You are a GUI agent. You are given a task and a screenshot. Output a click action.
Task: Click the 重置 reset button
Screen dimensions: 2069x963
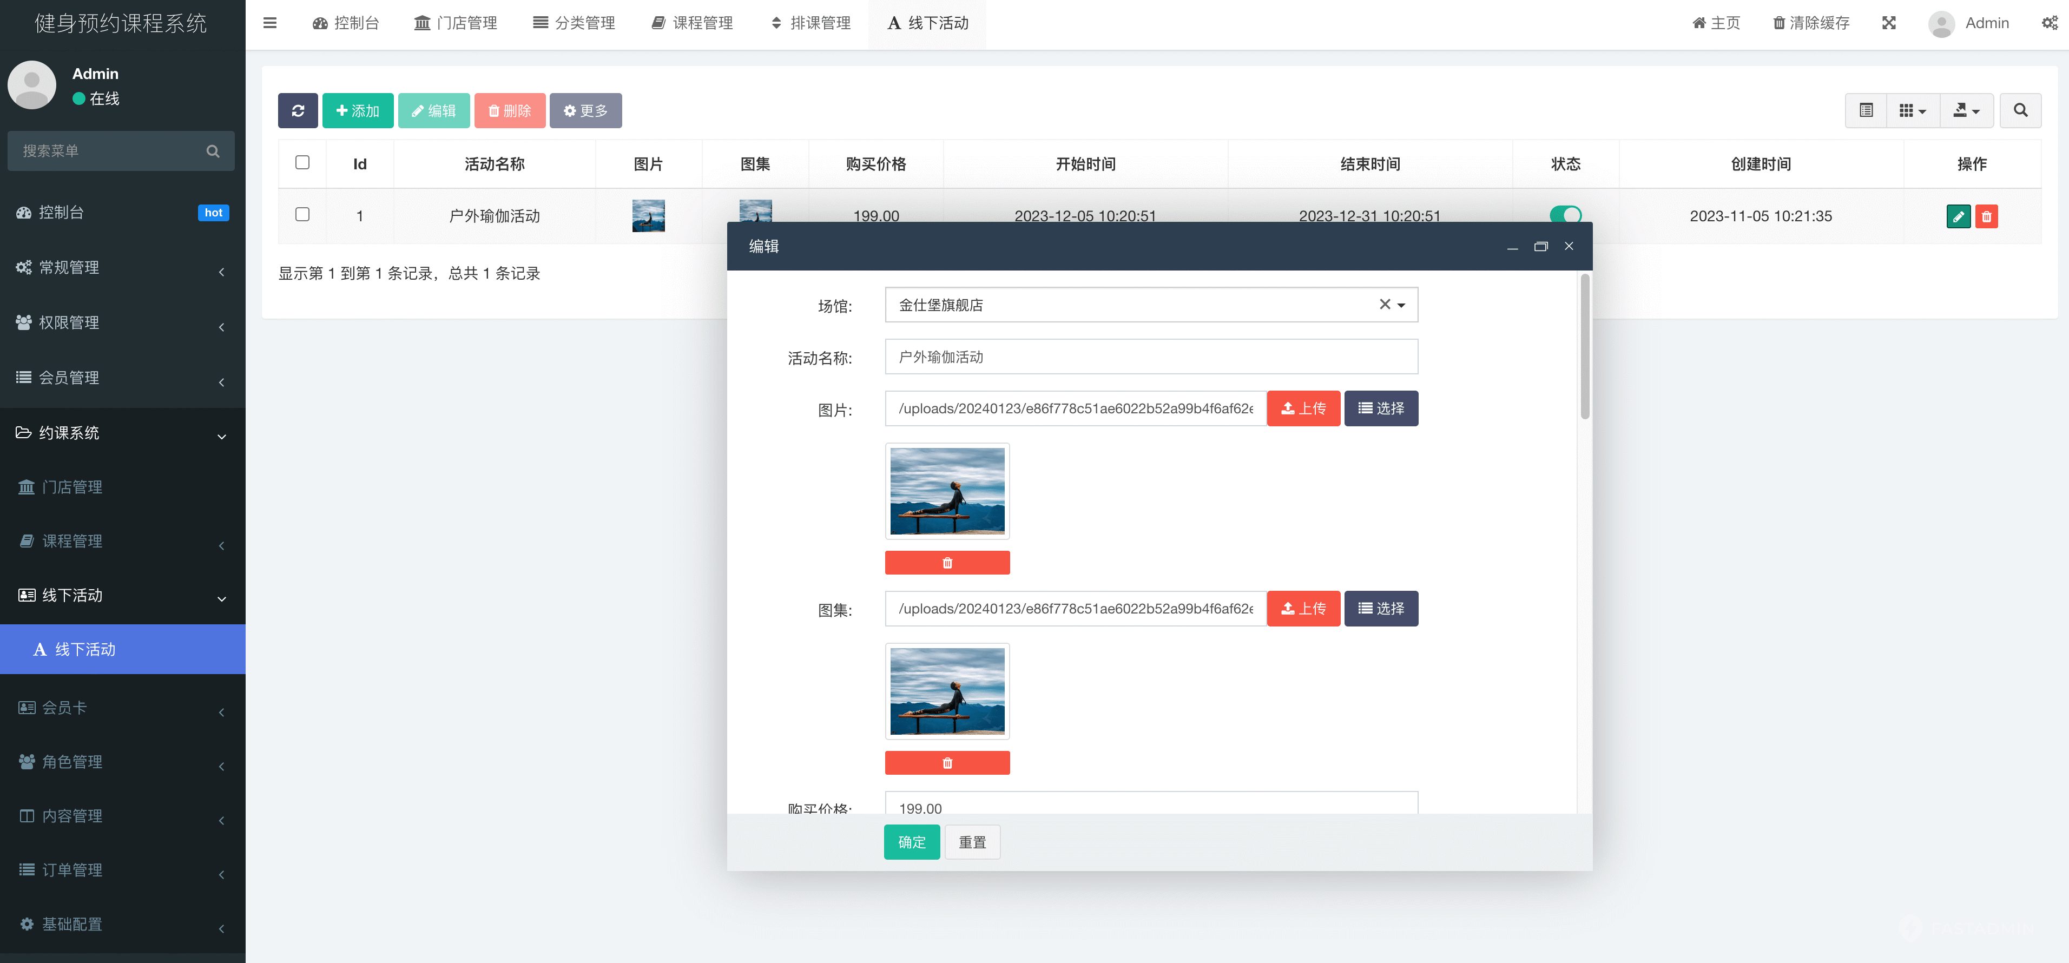[972, 842]
